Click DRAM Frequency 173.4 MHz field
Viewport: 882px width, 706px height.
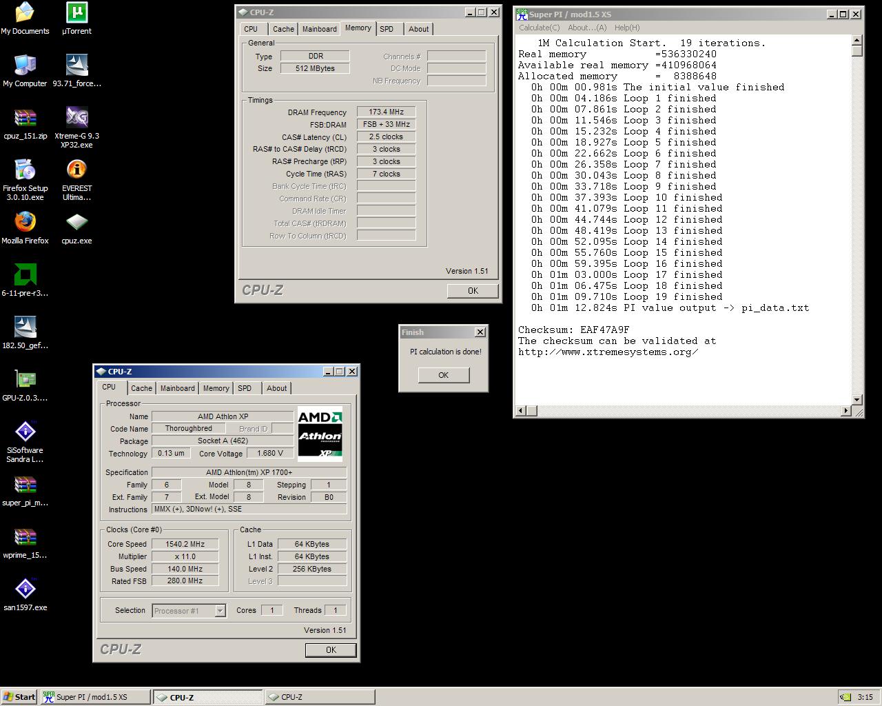[x=386, y=112]
